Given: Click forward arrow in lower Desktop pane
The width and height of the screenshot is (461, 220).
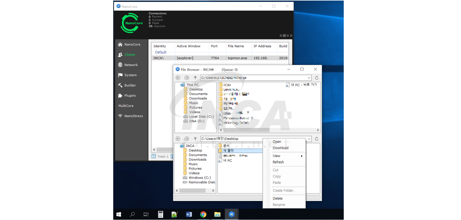Looking at the screenshot, I should point(187,139).
